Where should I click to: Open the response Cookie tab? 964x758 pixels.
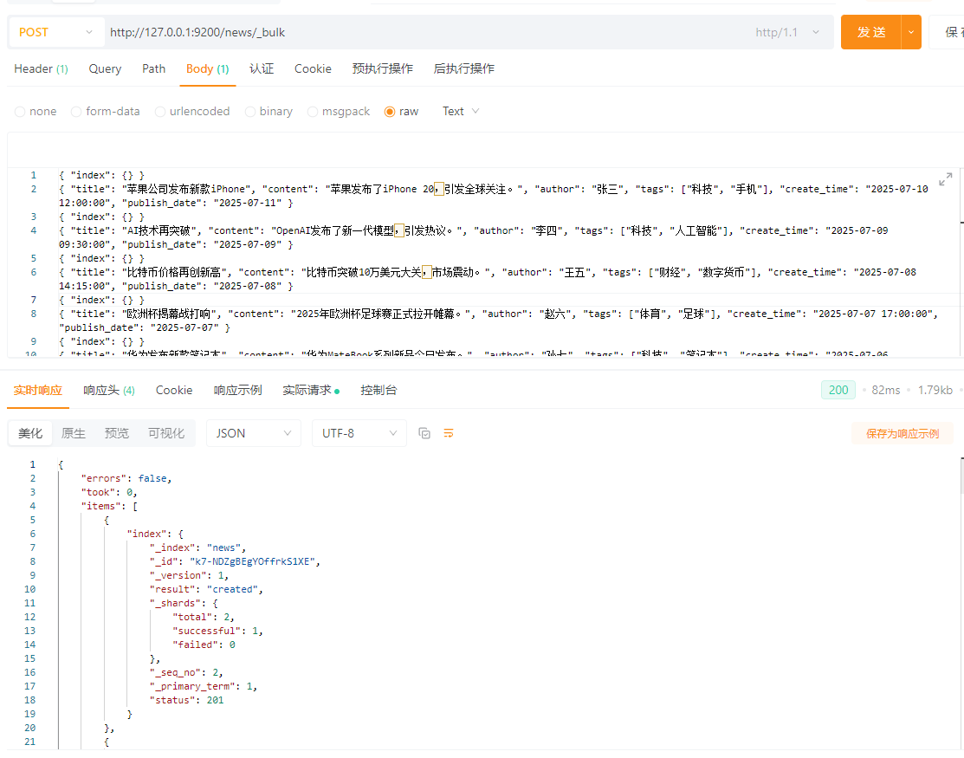click(174, 391)
